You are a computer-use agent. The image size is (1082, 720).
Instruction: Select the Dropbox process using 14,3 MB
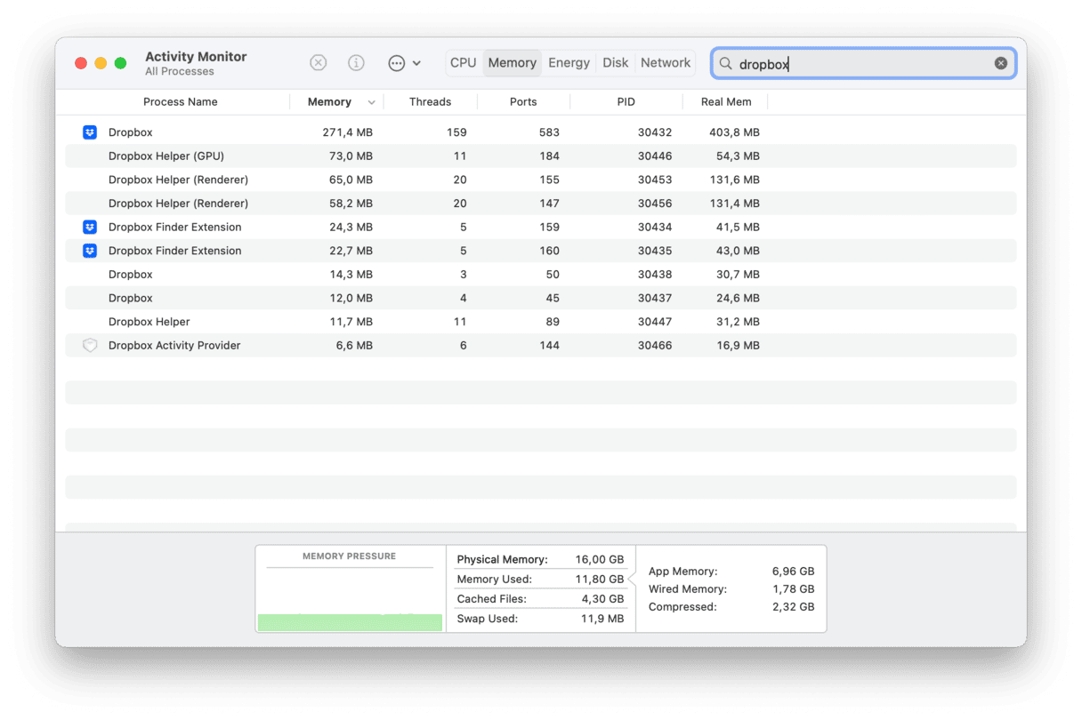(541, 275)
